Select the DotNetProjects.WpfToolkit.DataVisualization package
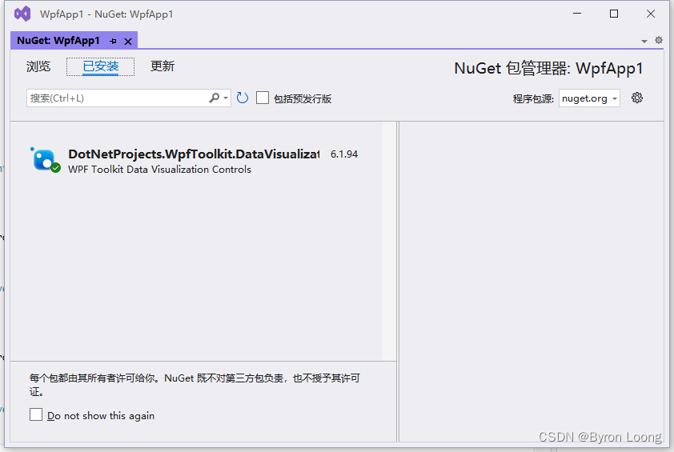Screen dimensions: 674x452 (196, 161)
